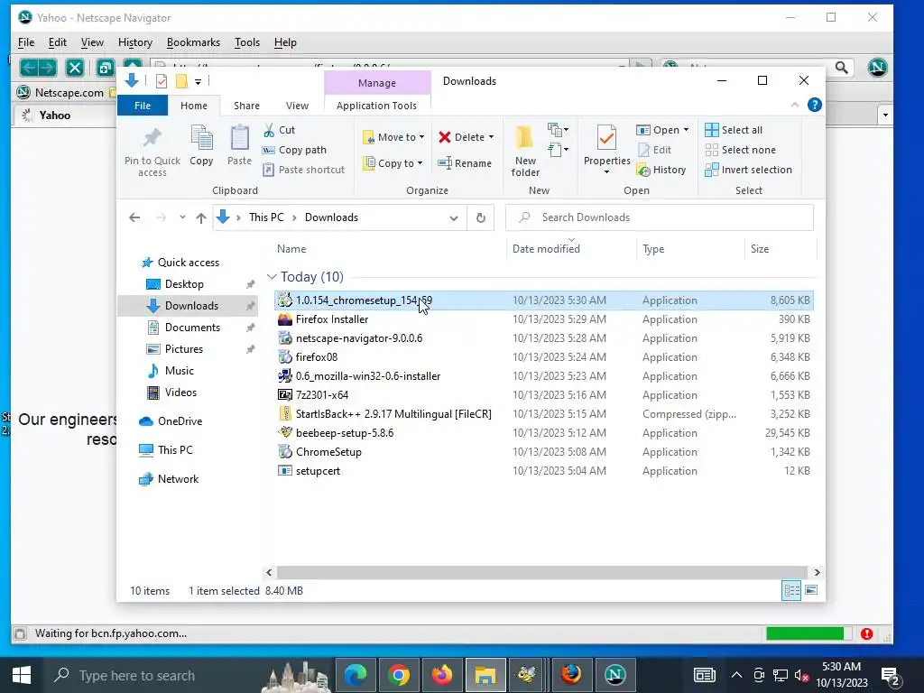Click Select all in Select group
This screenshot has height=693, width=924.
(x=733, y=130)
